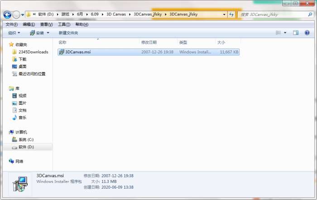
Task: Open 桌面 in the sidebar
Action: (x=23, y=67)
